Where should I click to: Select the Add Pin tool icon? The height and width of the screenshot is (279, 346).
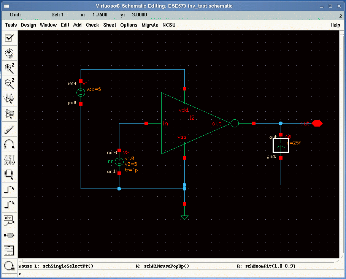pos(9,236)
